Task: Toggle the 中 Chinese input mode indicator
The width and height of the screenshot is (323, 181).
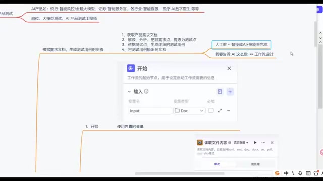Action: (286, 173)
